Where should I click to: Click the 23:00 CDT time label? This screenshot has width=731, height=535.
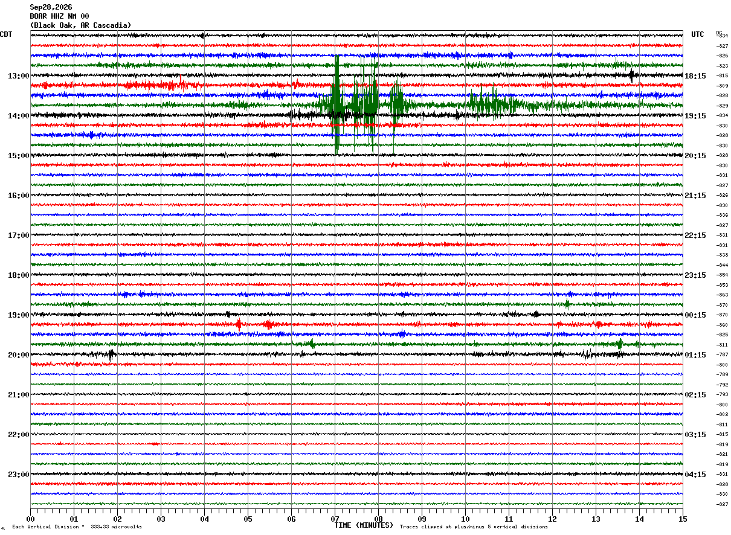(x=18, y=475)
